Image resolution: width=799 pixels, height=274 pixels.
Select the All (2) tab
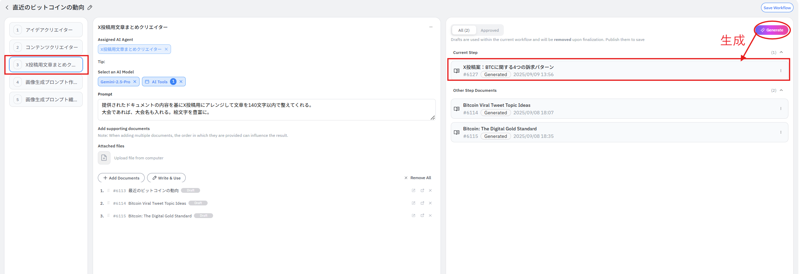(464, 30)
